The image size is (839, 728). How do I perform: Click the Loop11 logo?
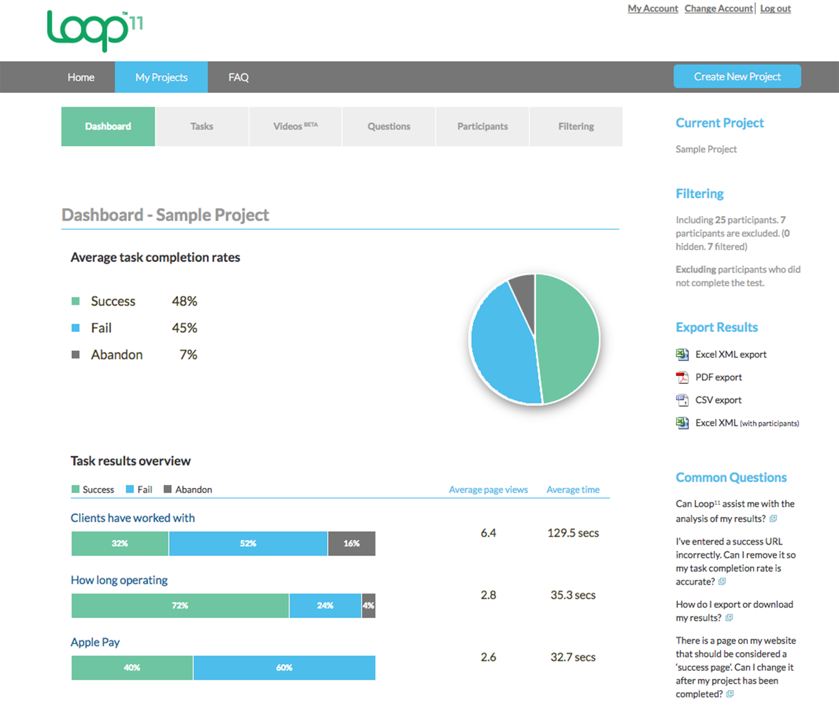[95, 30]
